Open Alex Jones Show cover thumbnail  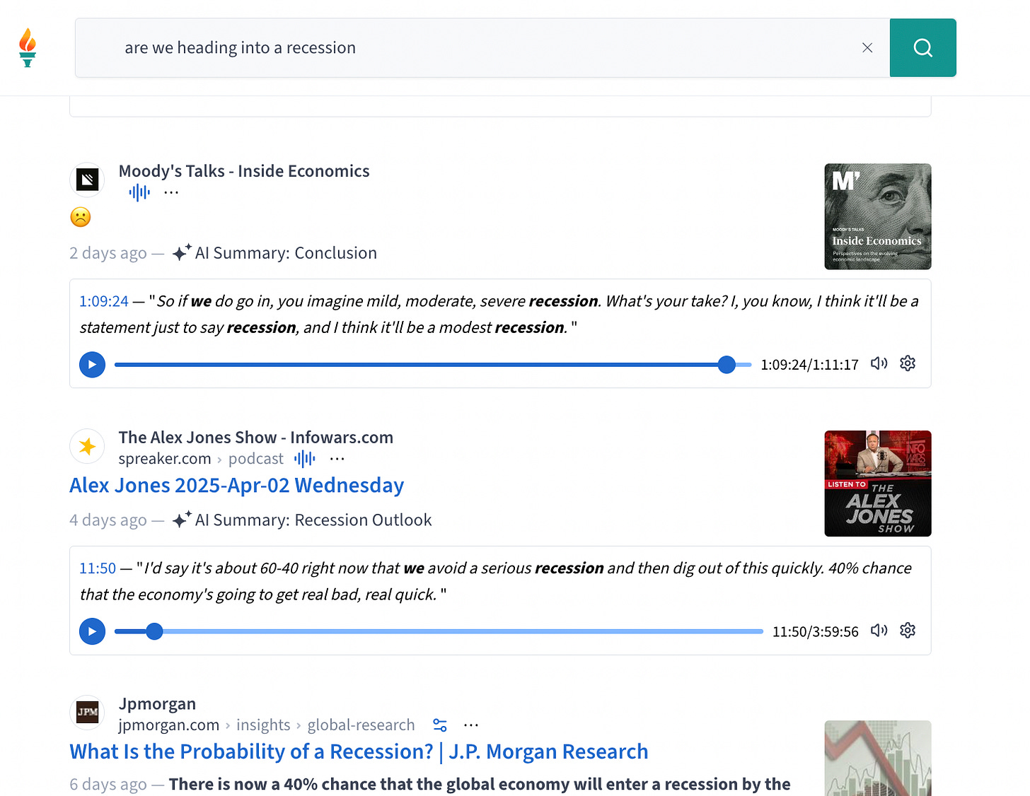coord(877,484)
